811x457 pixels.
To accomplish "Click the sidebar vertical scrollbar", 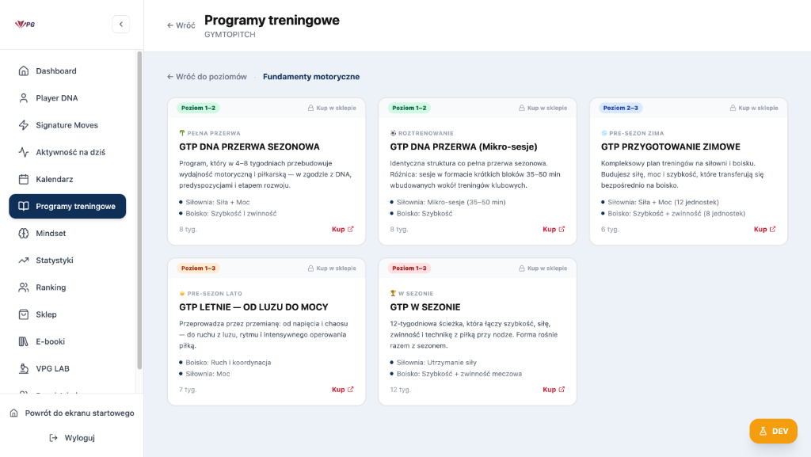I will tap(139, 211).
